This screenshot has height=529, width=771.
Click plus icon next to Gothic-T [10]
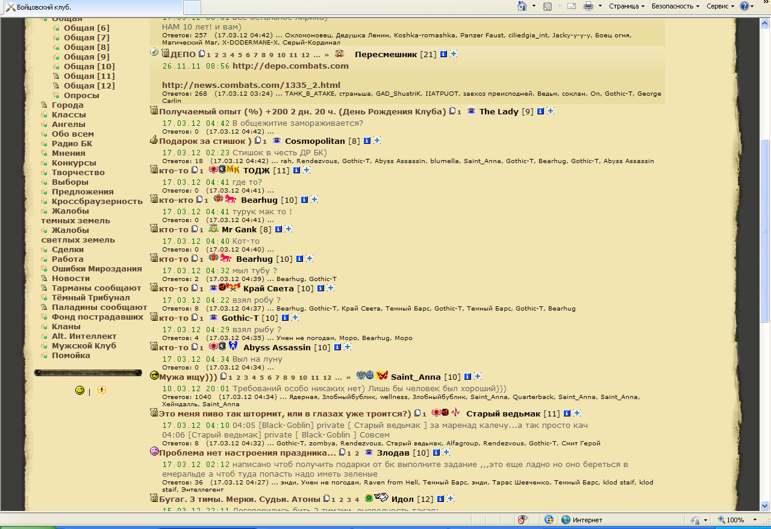click(x=295, y=318)
